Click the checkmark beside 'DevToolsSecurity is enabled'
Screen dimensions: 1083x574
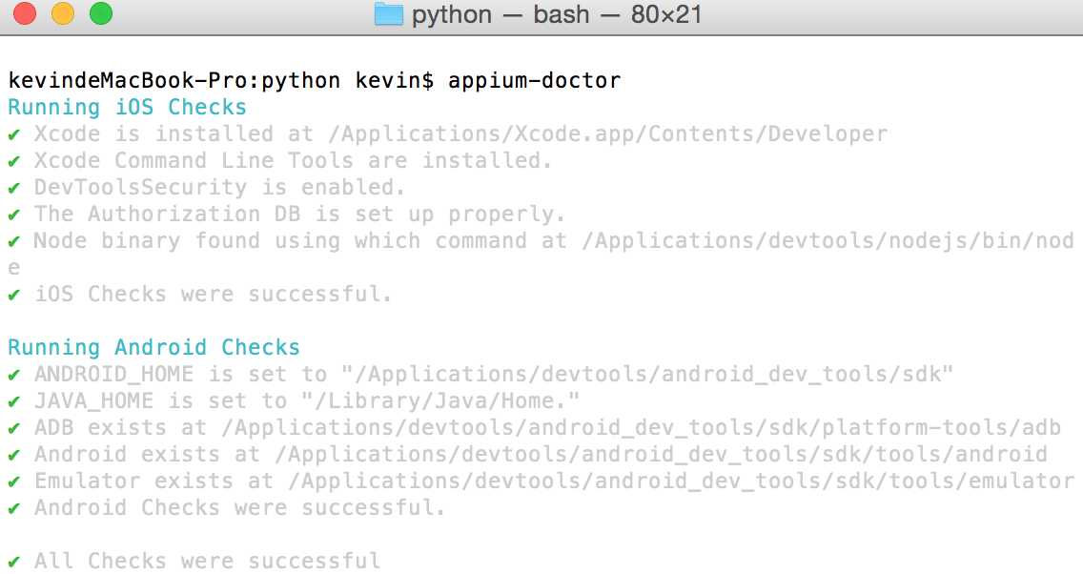click(x=13, y=187)
